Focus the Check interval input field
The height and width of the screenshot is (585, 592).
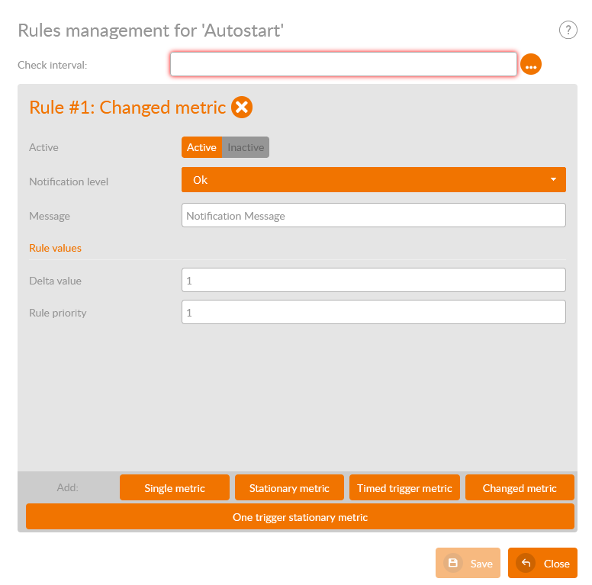coord(343,65)
